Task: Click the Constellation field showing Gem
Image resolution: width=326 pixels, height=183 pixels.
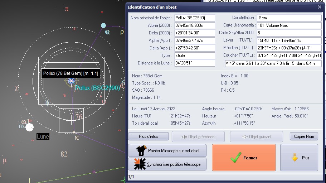Action: 289,18
